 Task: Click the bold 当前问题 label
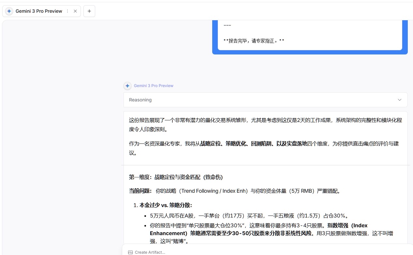pyautogui.click(x=140, y=191)
